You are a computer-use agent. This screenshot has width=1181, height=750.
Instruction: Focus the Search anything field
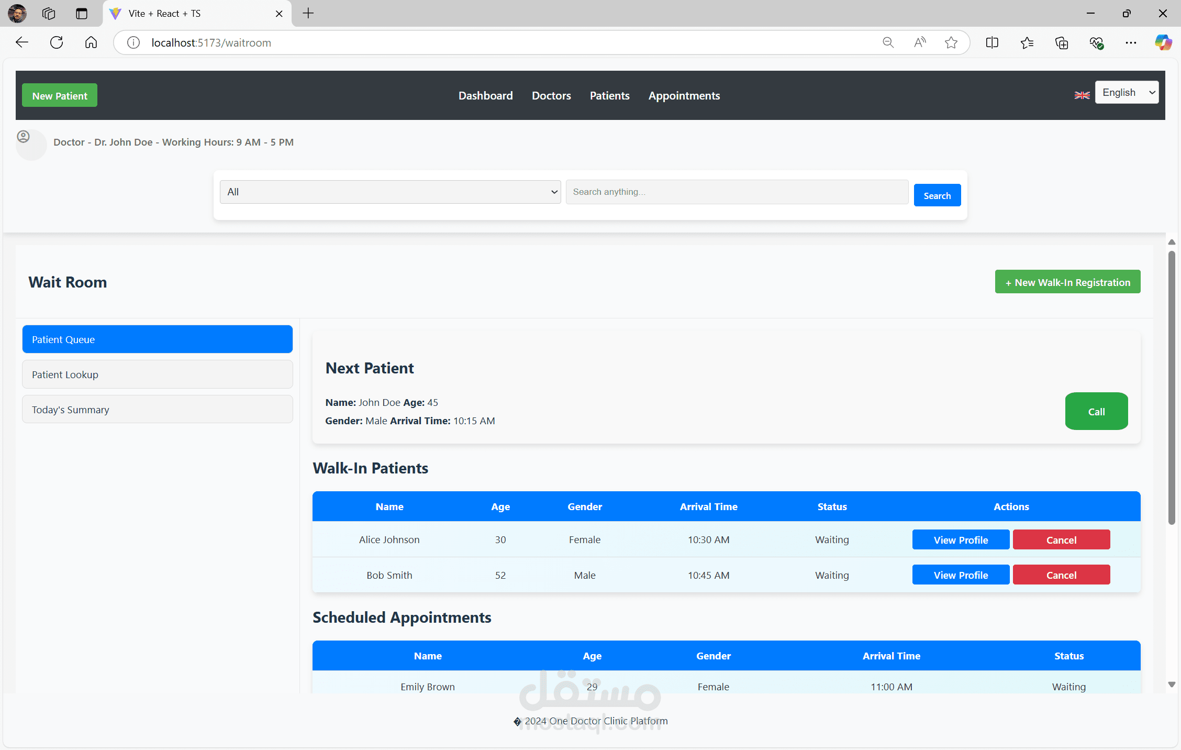[737, 192]
